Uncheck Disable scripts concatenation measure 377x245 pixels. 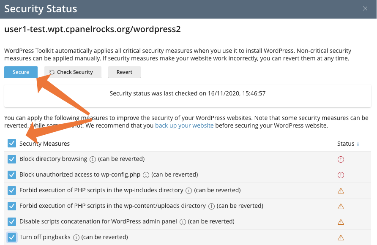tap(11, 221)
